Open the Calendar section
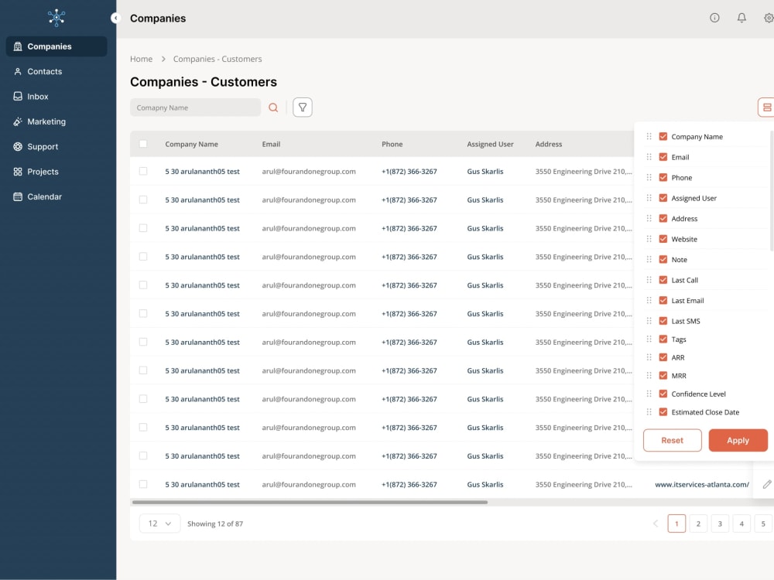 coord(45,196)
